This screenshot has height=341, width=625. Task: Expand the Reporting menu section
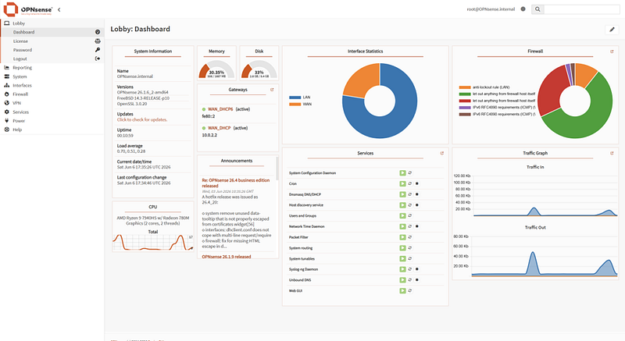pyautogui.click(x=52, y=68)
